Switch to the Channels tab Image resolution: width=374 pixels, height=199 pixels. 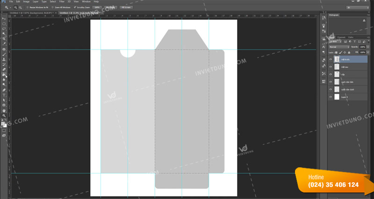[341, 37]
